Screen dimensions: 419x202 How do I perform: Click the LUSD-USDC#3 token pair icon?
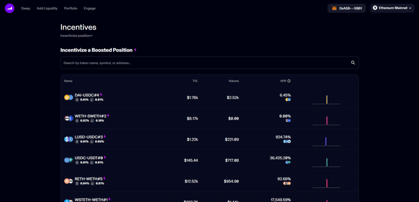click(68, 139)
